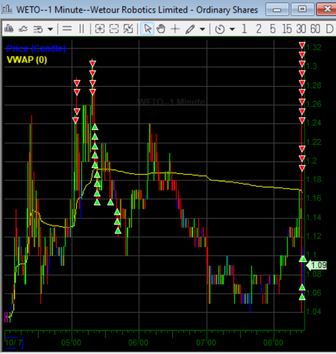
Task: Select the hand pan tool
Action: pos(161,29)
